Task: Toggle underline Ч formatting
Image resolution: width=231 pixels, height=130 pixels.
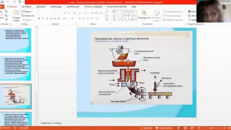Action: pyautogui.click(x=47, y=18)
